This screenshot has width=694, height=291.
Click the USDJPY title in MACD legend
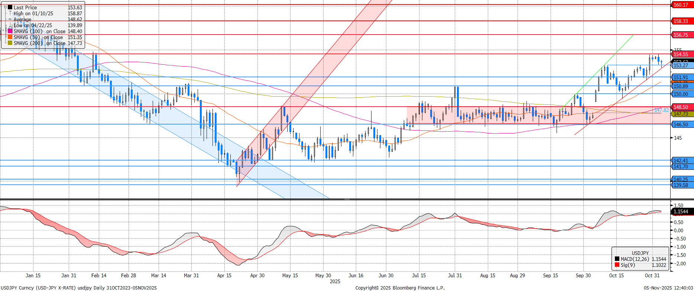pos(640,253)
